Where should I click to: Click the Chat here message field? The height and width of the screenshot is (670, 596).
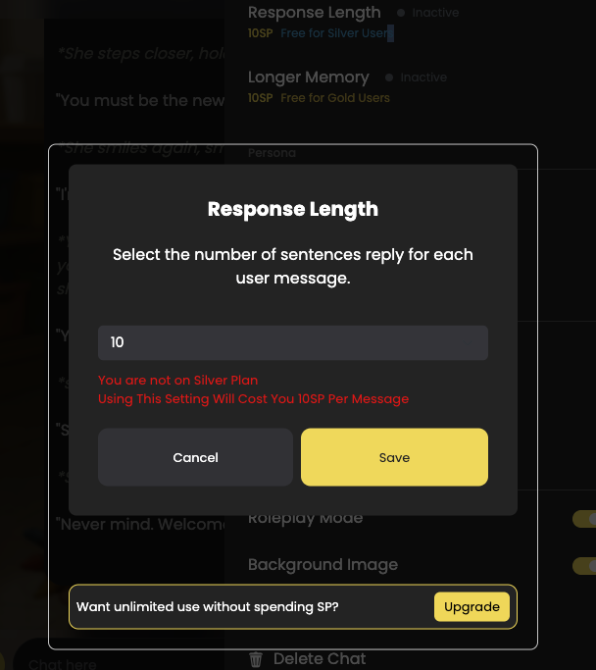pos(63,663)
